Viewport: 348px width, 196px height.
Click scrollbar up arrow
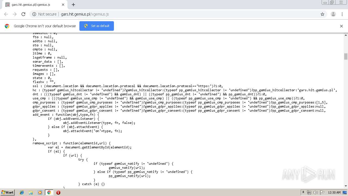(346, 35)
